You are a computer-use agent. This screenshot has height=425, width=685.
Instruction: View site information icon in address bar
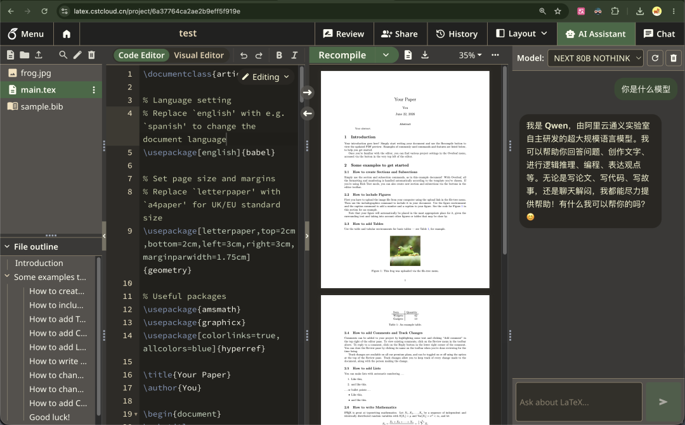tap(65, 11)
